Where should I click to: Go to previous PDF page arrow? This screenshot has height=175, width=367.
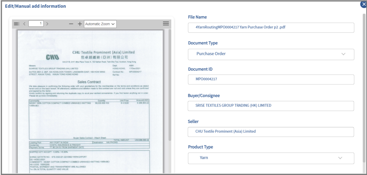coord(25,24)
